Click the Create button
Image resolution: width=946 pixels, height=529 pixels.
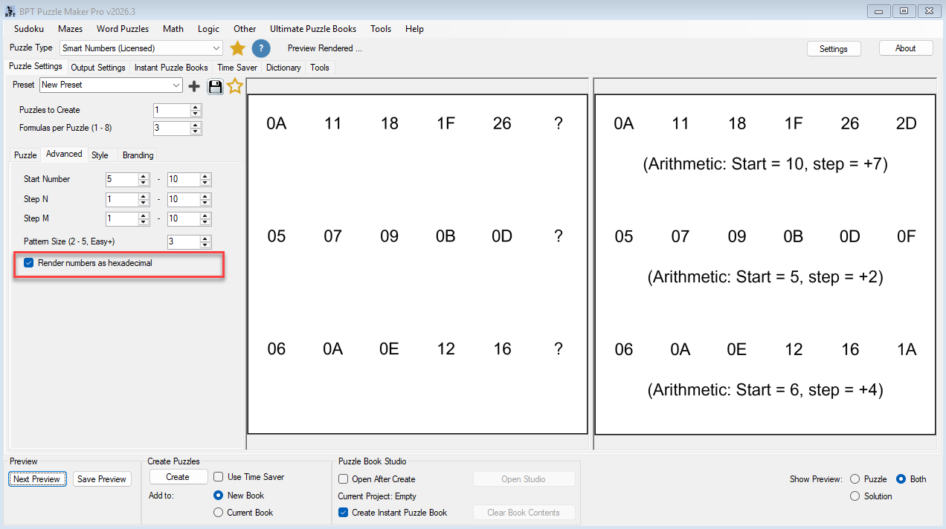click(x=178, y=477)
